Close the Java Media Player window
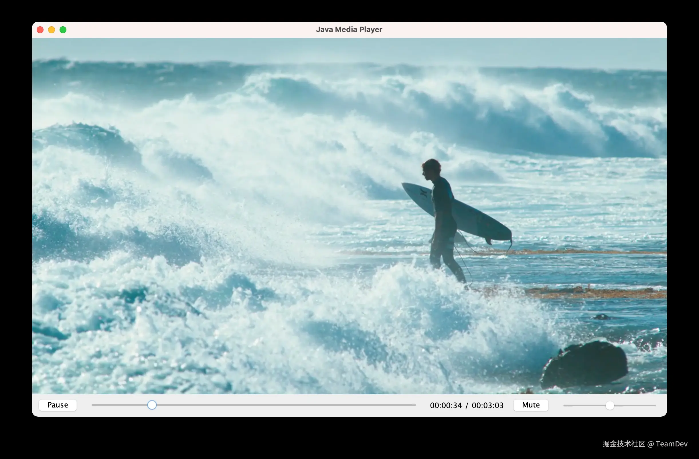The width and height of the screenshot is (699, 459). click(x=40, y=30)
